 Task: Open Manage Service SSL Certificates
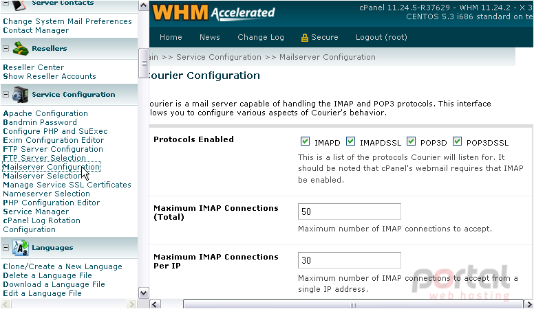(67, 185)
